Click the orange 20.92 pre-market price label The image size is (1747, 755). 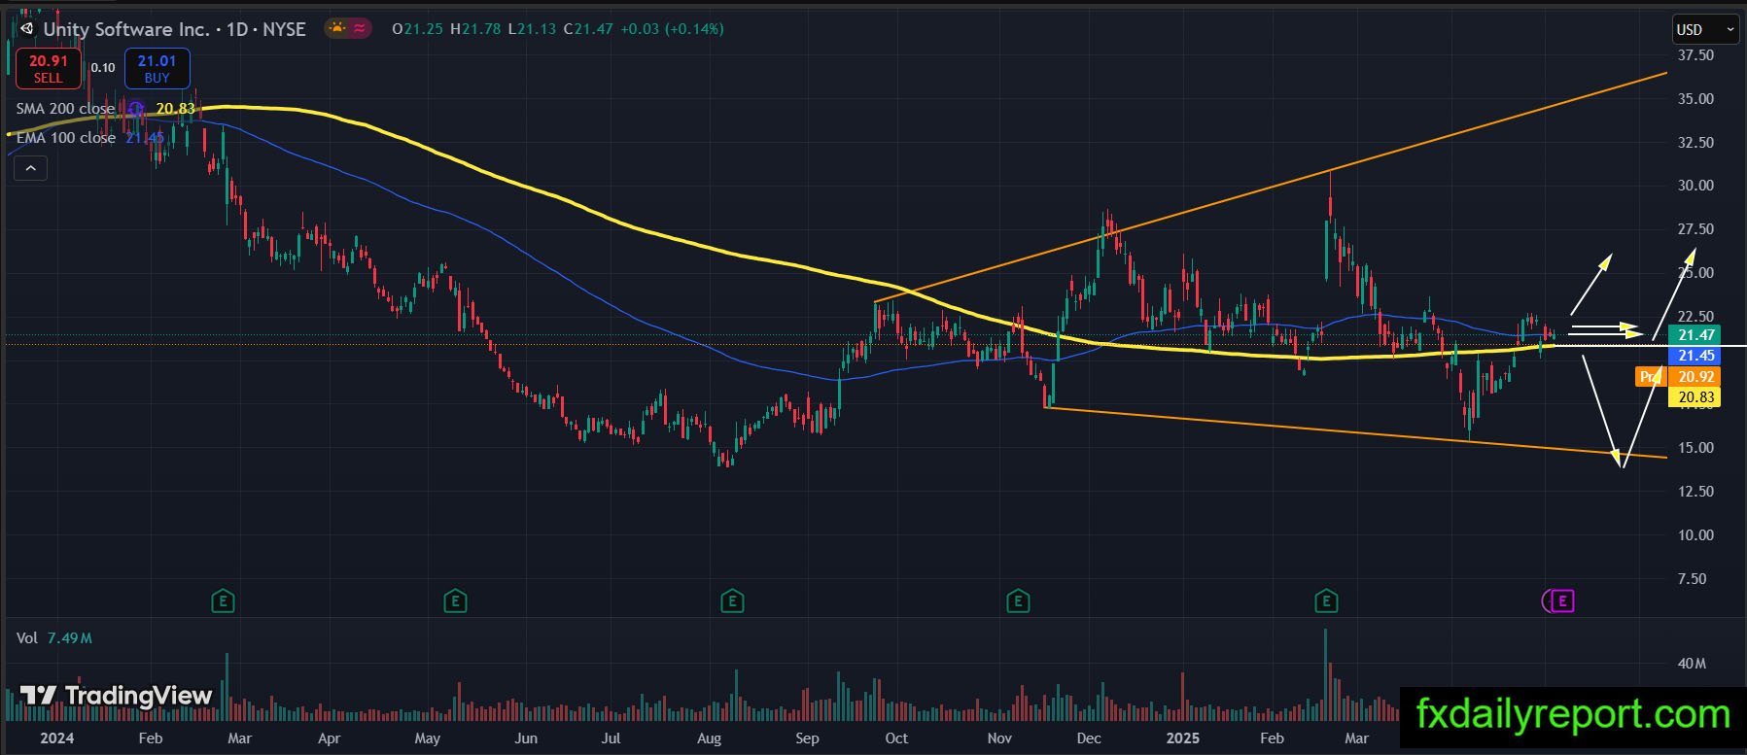click(1695, 377)
